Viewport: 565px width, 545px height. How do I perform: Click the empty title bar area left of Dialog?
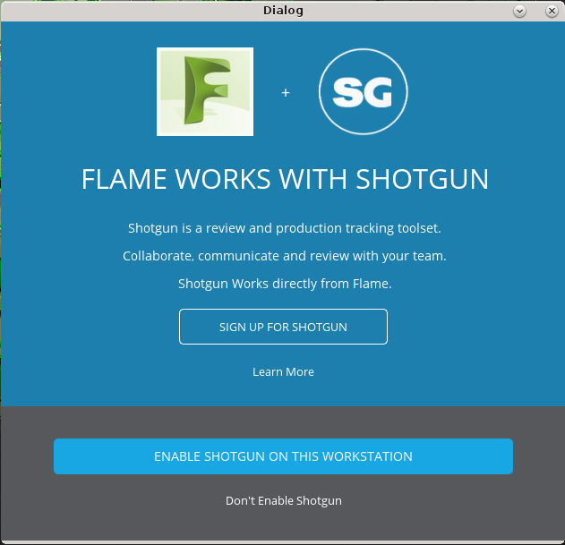130,11
